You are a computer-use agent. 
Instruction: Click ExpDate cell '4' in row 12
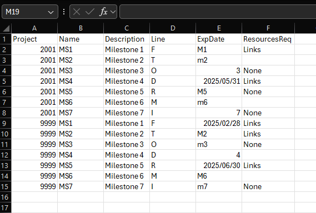219,155
